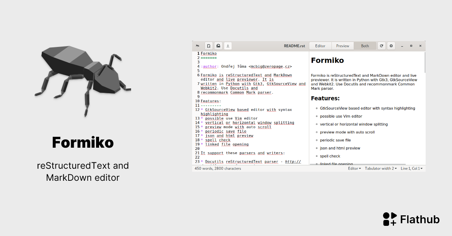Open the Tabulator width 2 dropdown
452x236 pixels.
[x=380, y=168]
